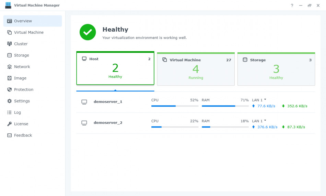Click the License key icon
The image size is (326, 196).
10,124
